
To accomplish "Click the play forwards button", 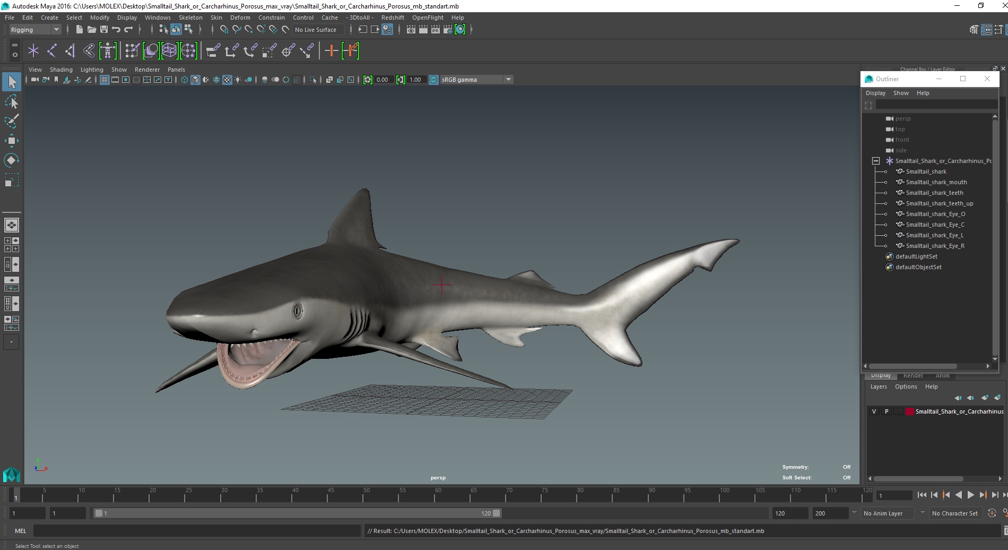I will 970,495.
